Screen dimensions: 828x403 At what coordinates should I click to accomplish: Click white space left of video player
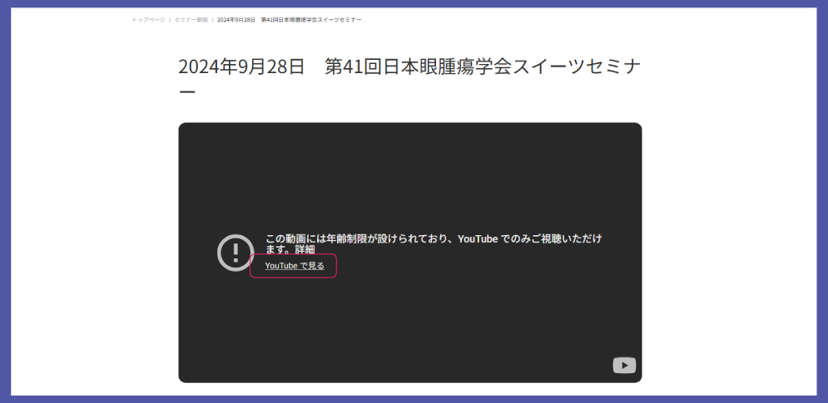pos(92,249)
